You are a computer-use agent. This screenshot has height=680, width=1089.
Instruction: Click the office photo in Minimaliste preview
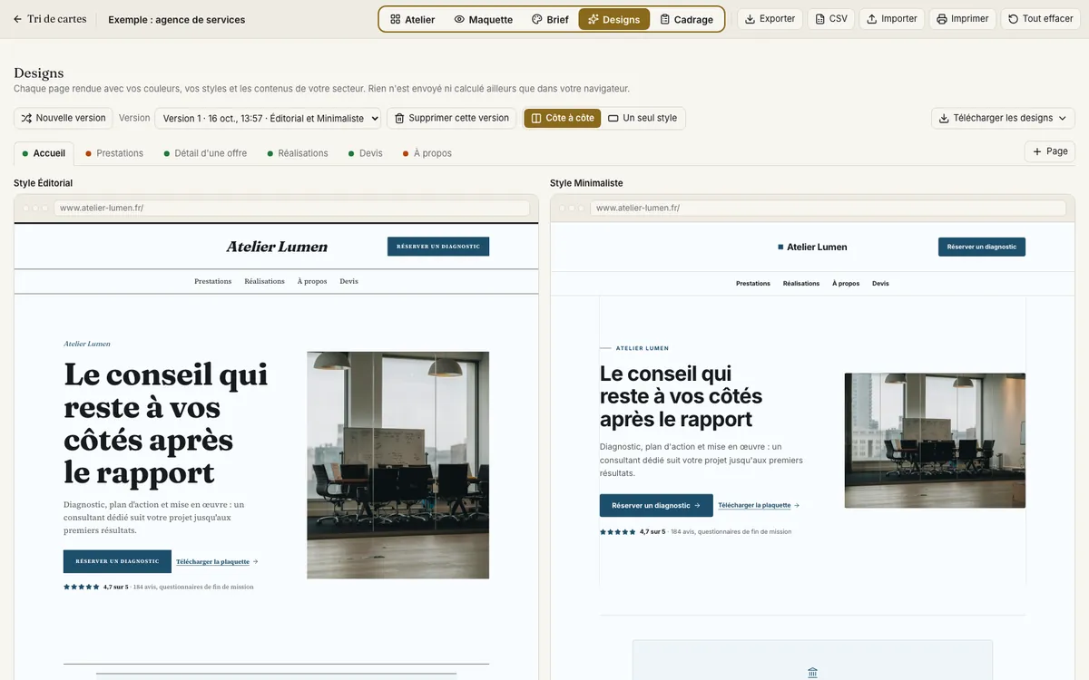coord(935,441)
